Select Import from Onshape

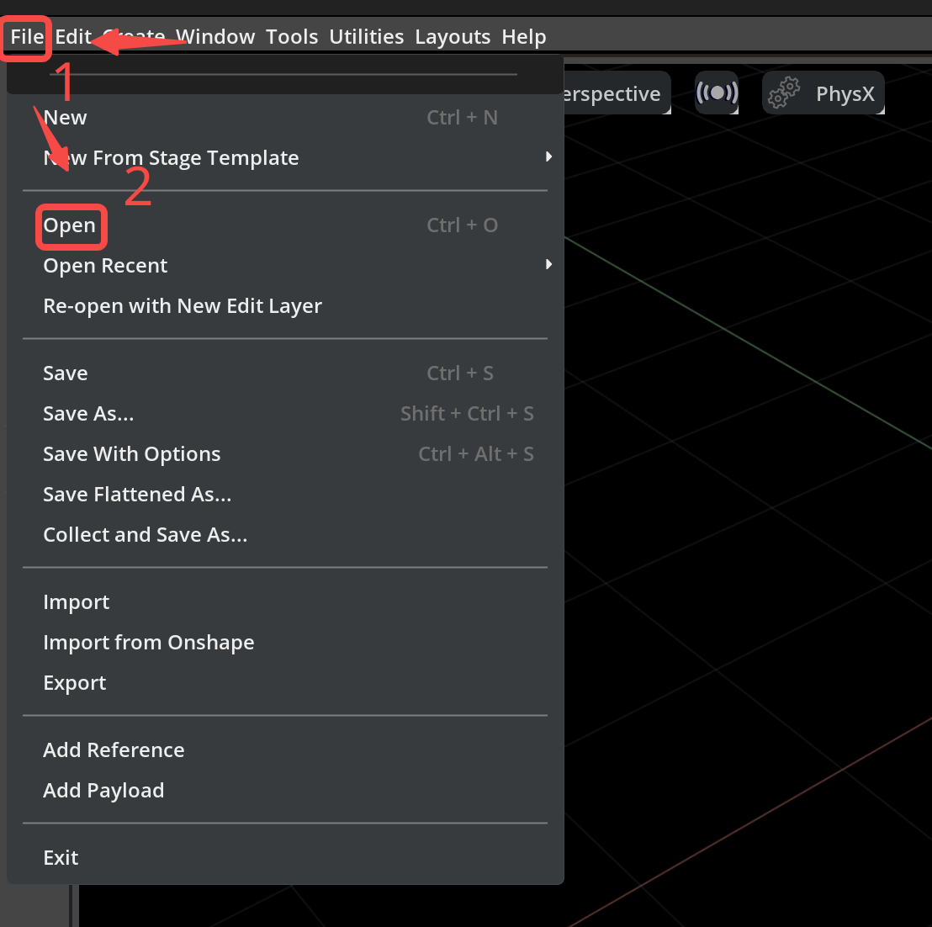[x=285, y=643]
